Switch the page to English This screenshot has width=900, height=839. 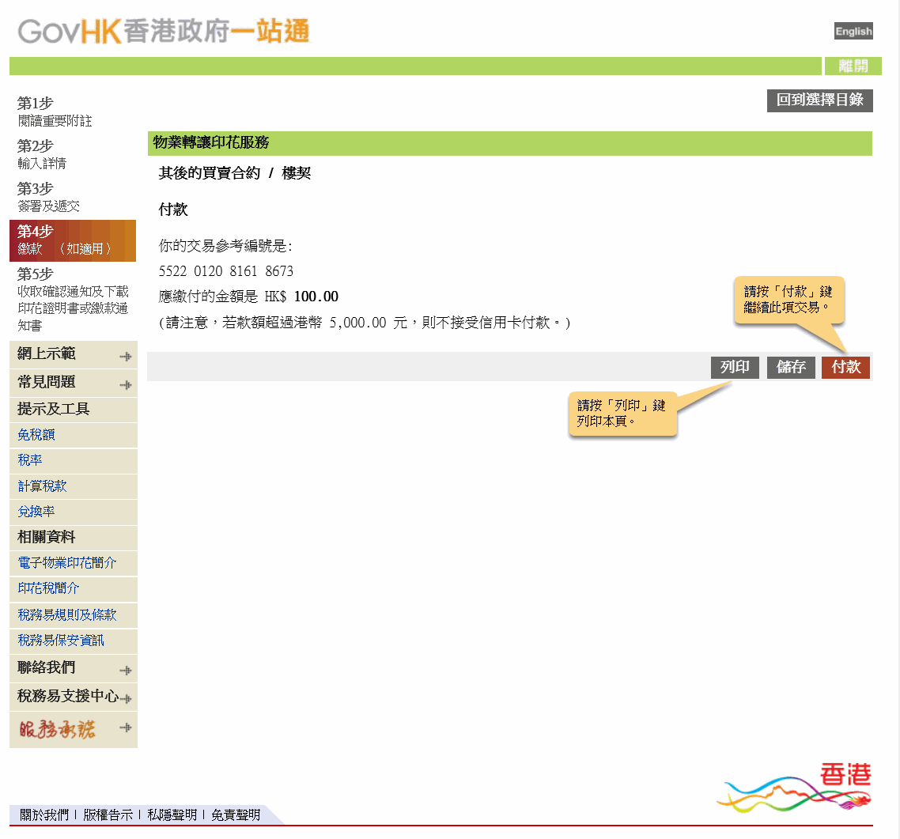click(853, 31)
